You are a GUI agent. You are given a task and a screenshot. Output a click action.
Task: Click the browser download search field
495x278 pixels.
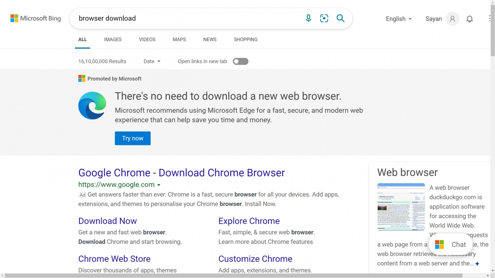[186, 19]
